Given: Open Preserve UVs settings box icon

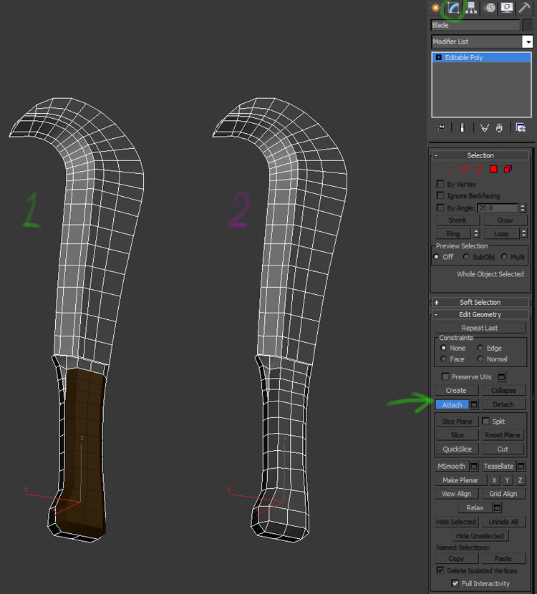Looking at the screenshot, I should 501,377.
